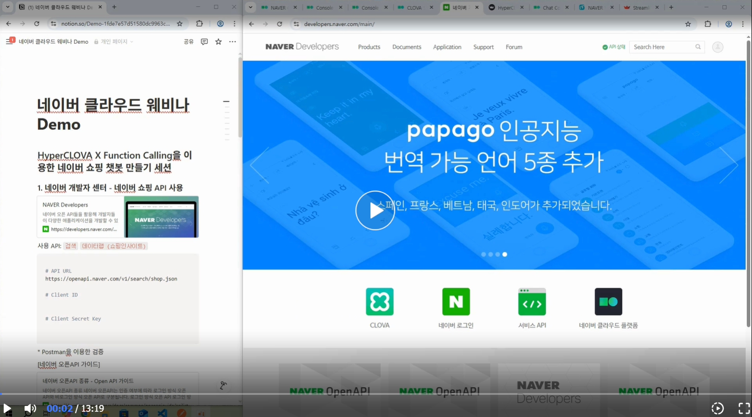The height and width of the screenshot is (417, 752).
Task: Go back in the Notion browser window
Action: point(9,24)
